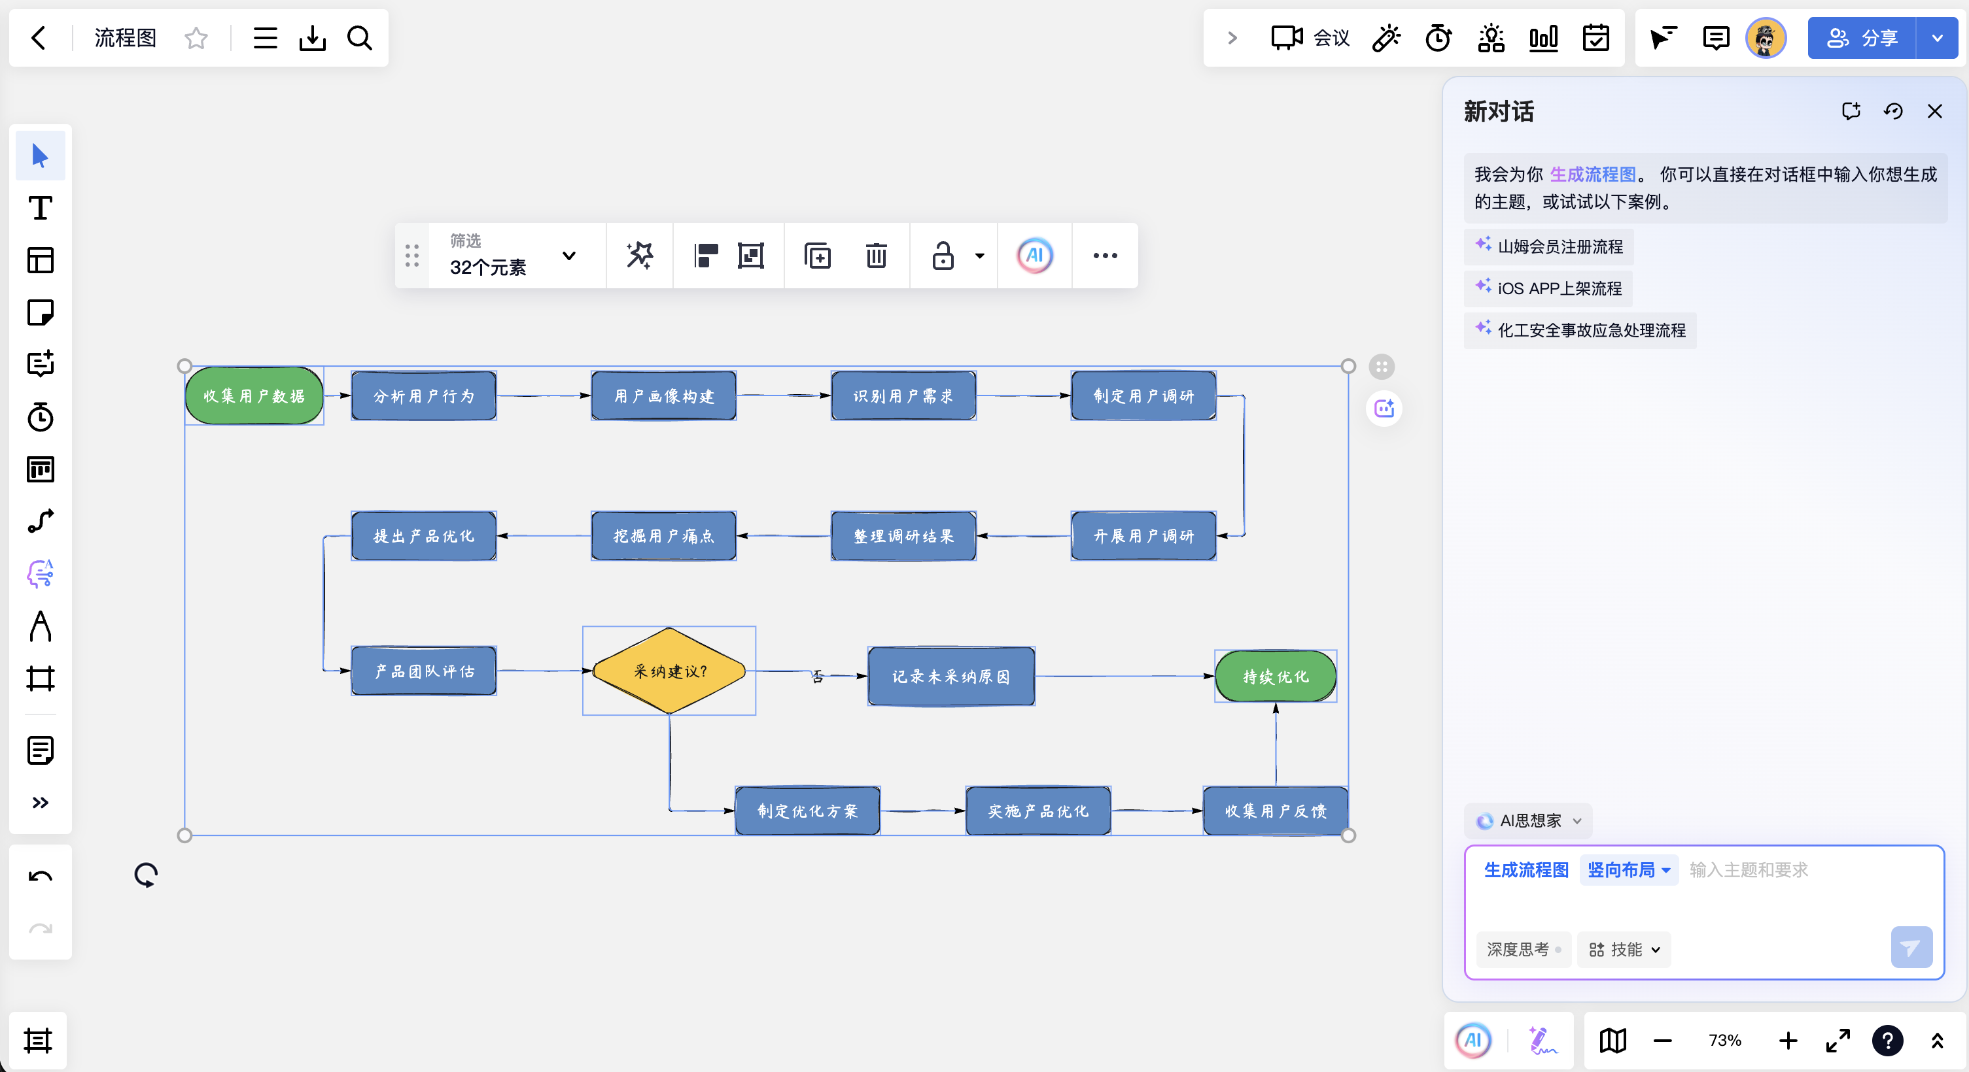Screen dimensions: 1969x1072
Task: Select the Text tool in left sidebar
Action: (40, 208)
